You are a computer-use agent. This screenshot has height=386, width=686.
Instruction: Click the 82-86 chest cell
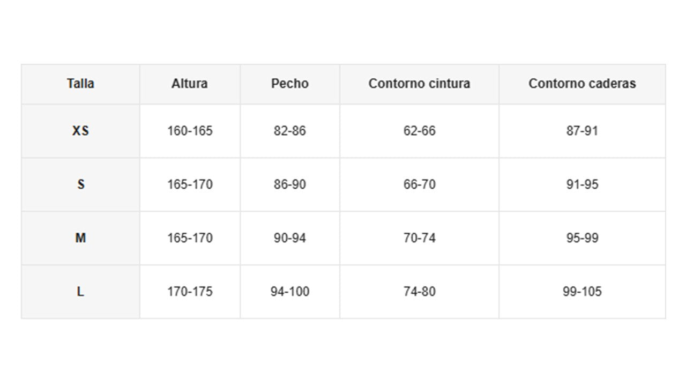pyautogui.click(x=290, y=131)
